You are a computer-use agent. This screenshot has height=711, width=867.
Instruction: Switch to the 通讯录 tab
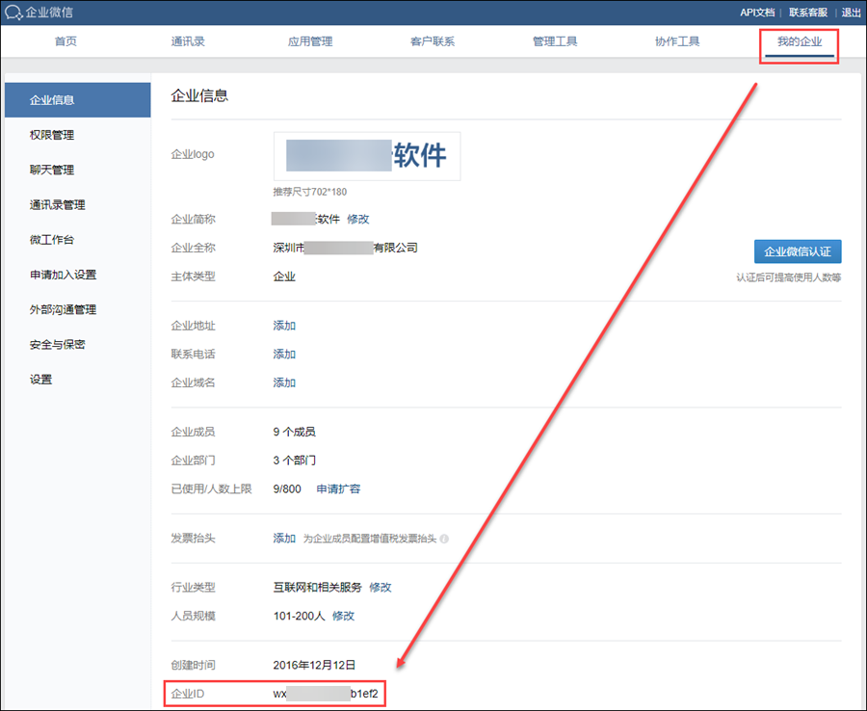click(x=188, y=41)
